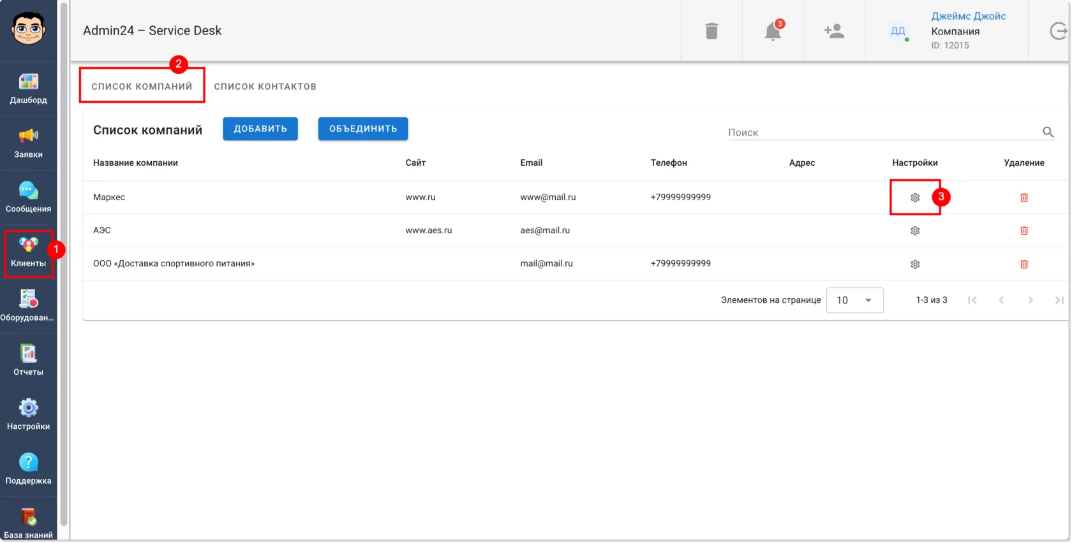Click the add user icon in header
The image size is (1072, 543).
tap(834, 31)
